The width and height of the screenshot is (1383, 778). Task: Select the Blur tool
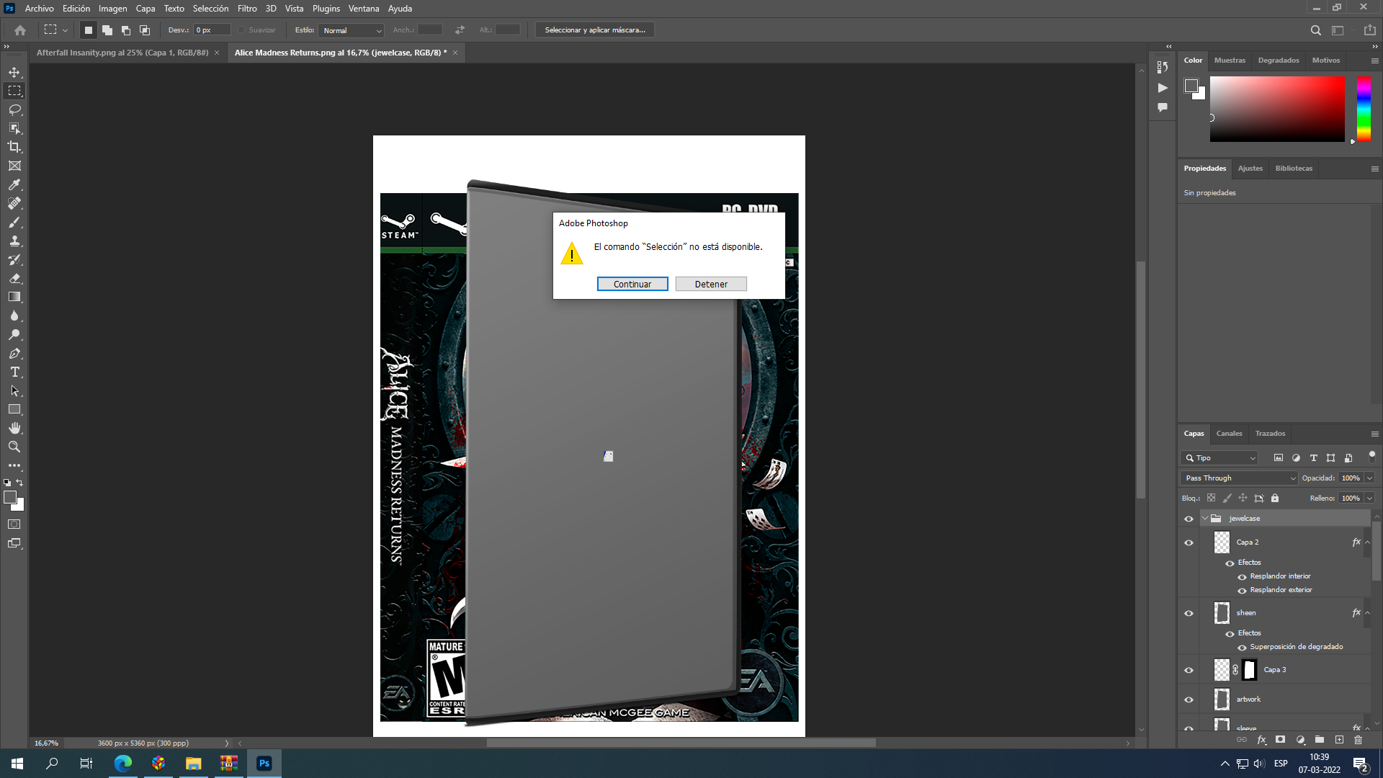(14, 316)
